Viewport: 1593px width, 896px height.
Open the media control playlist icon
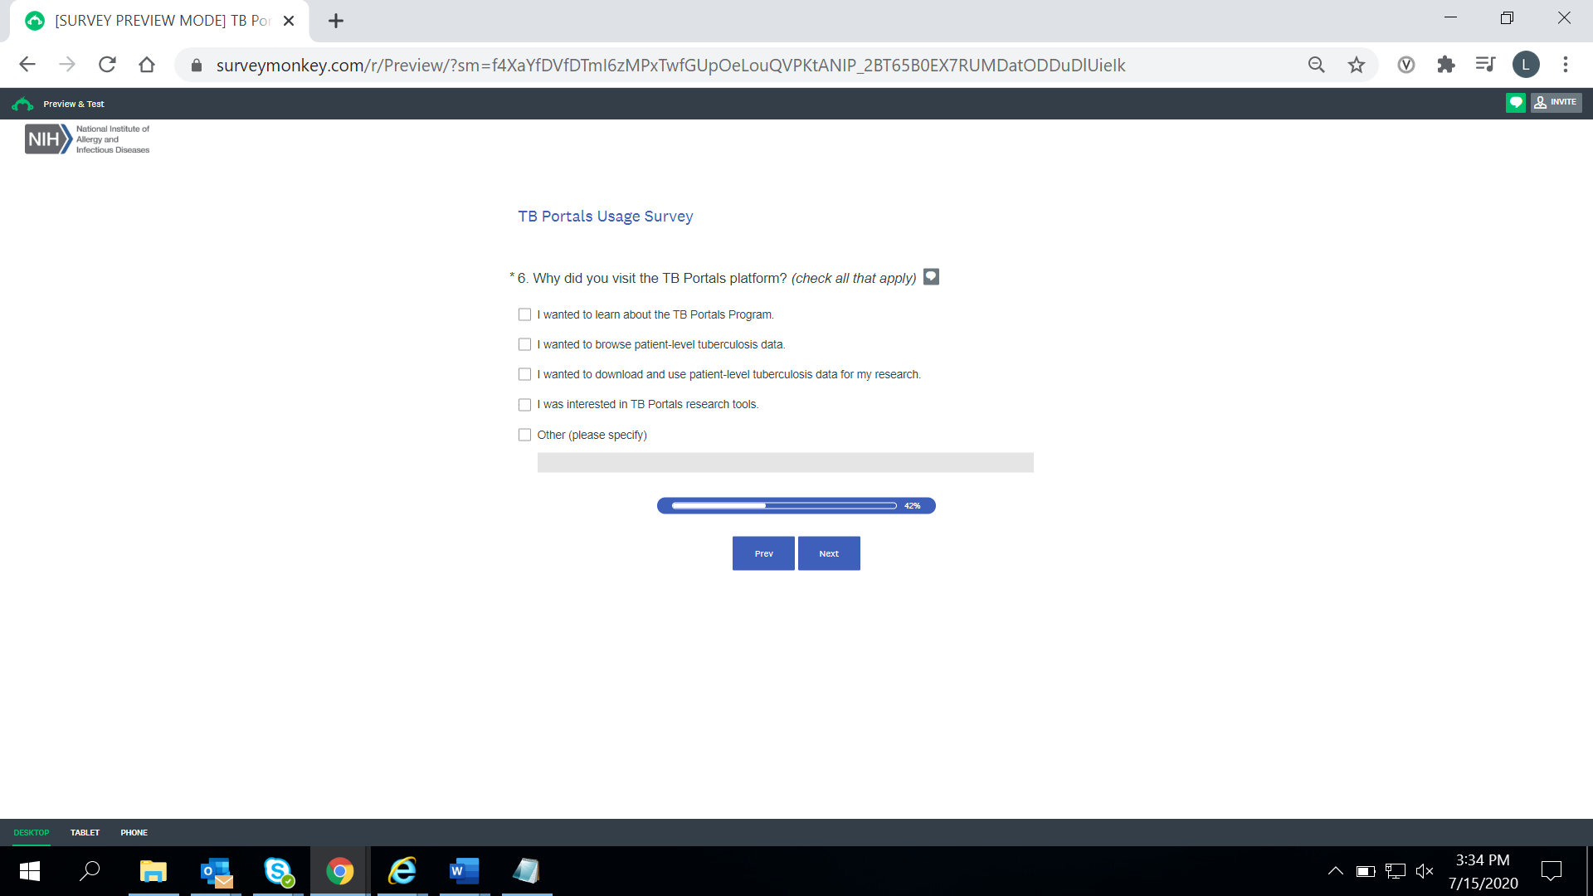1485,65
